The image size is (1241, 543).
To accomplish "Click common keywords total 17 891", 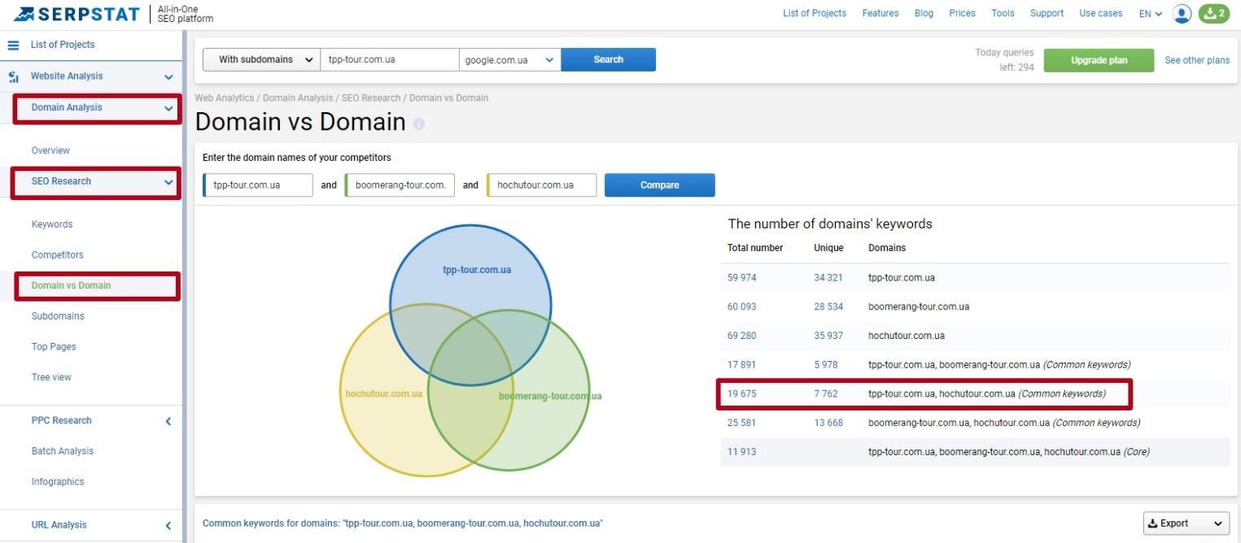I will click(742, 365).
